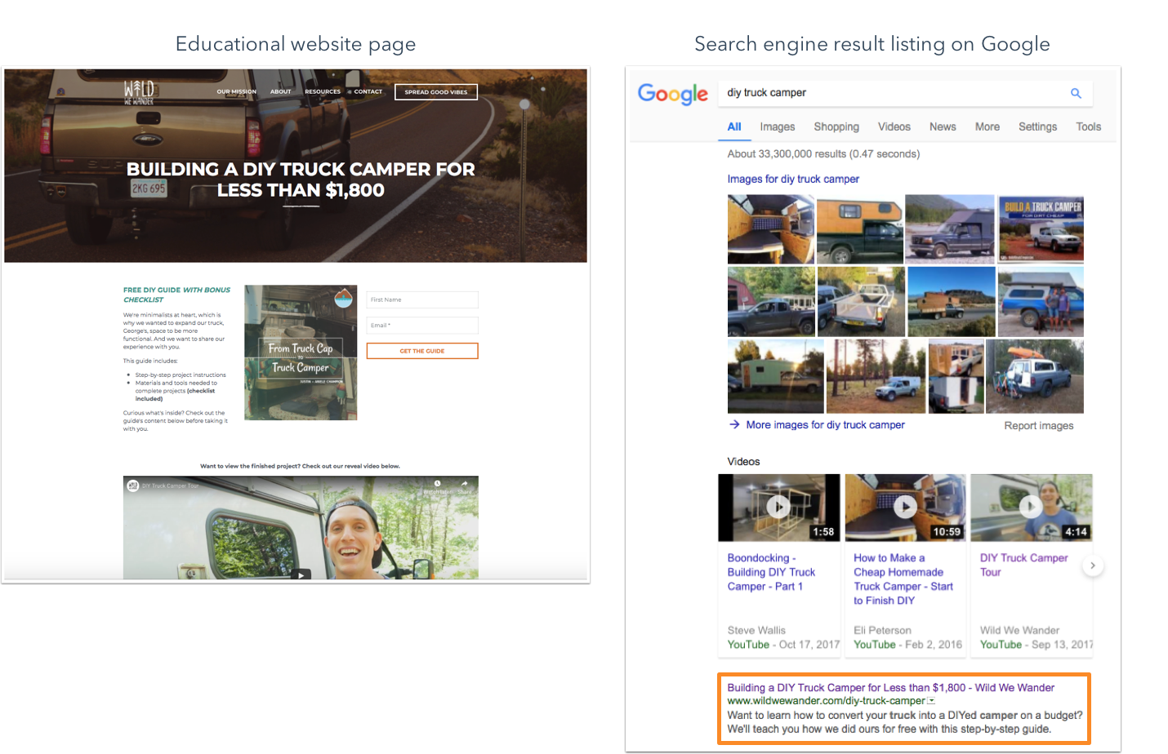Click the Report images link
1168x754 pixels.
(1038, 425)
